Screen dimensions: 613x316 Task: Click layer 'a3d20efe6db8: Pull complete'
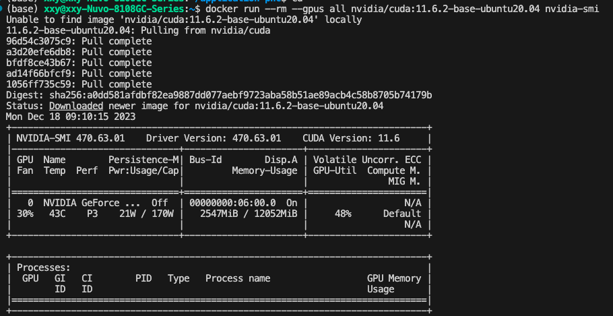coord(79,52)
